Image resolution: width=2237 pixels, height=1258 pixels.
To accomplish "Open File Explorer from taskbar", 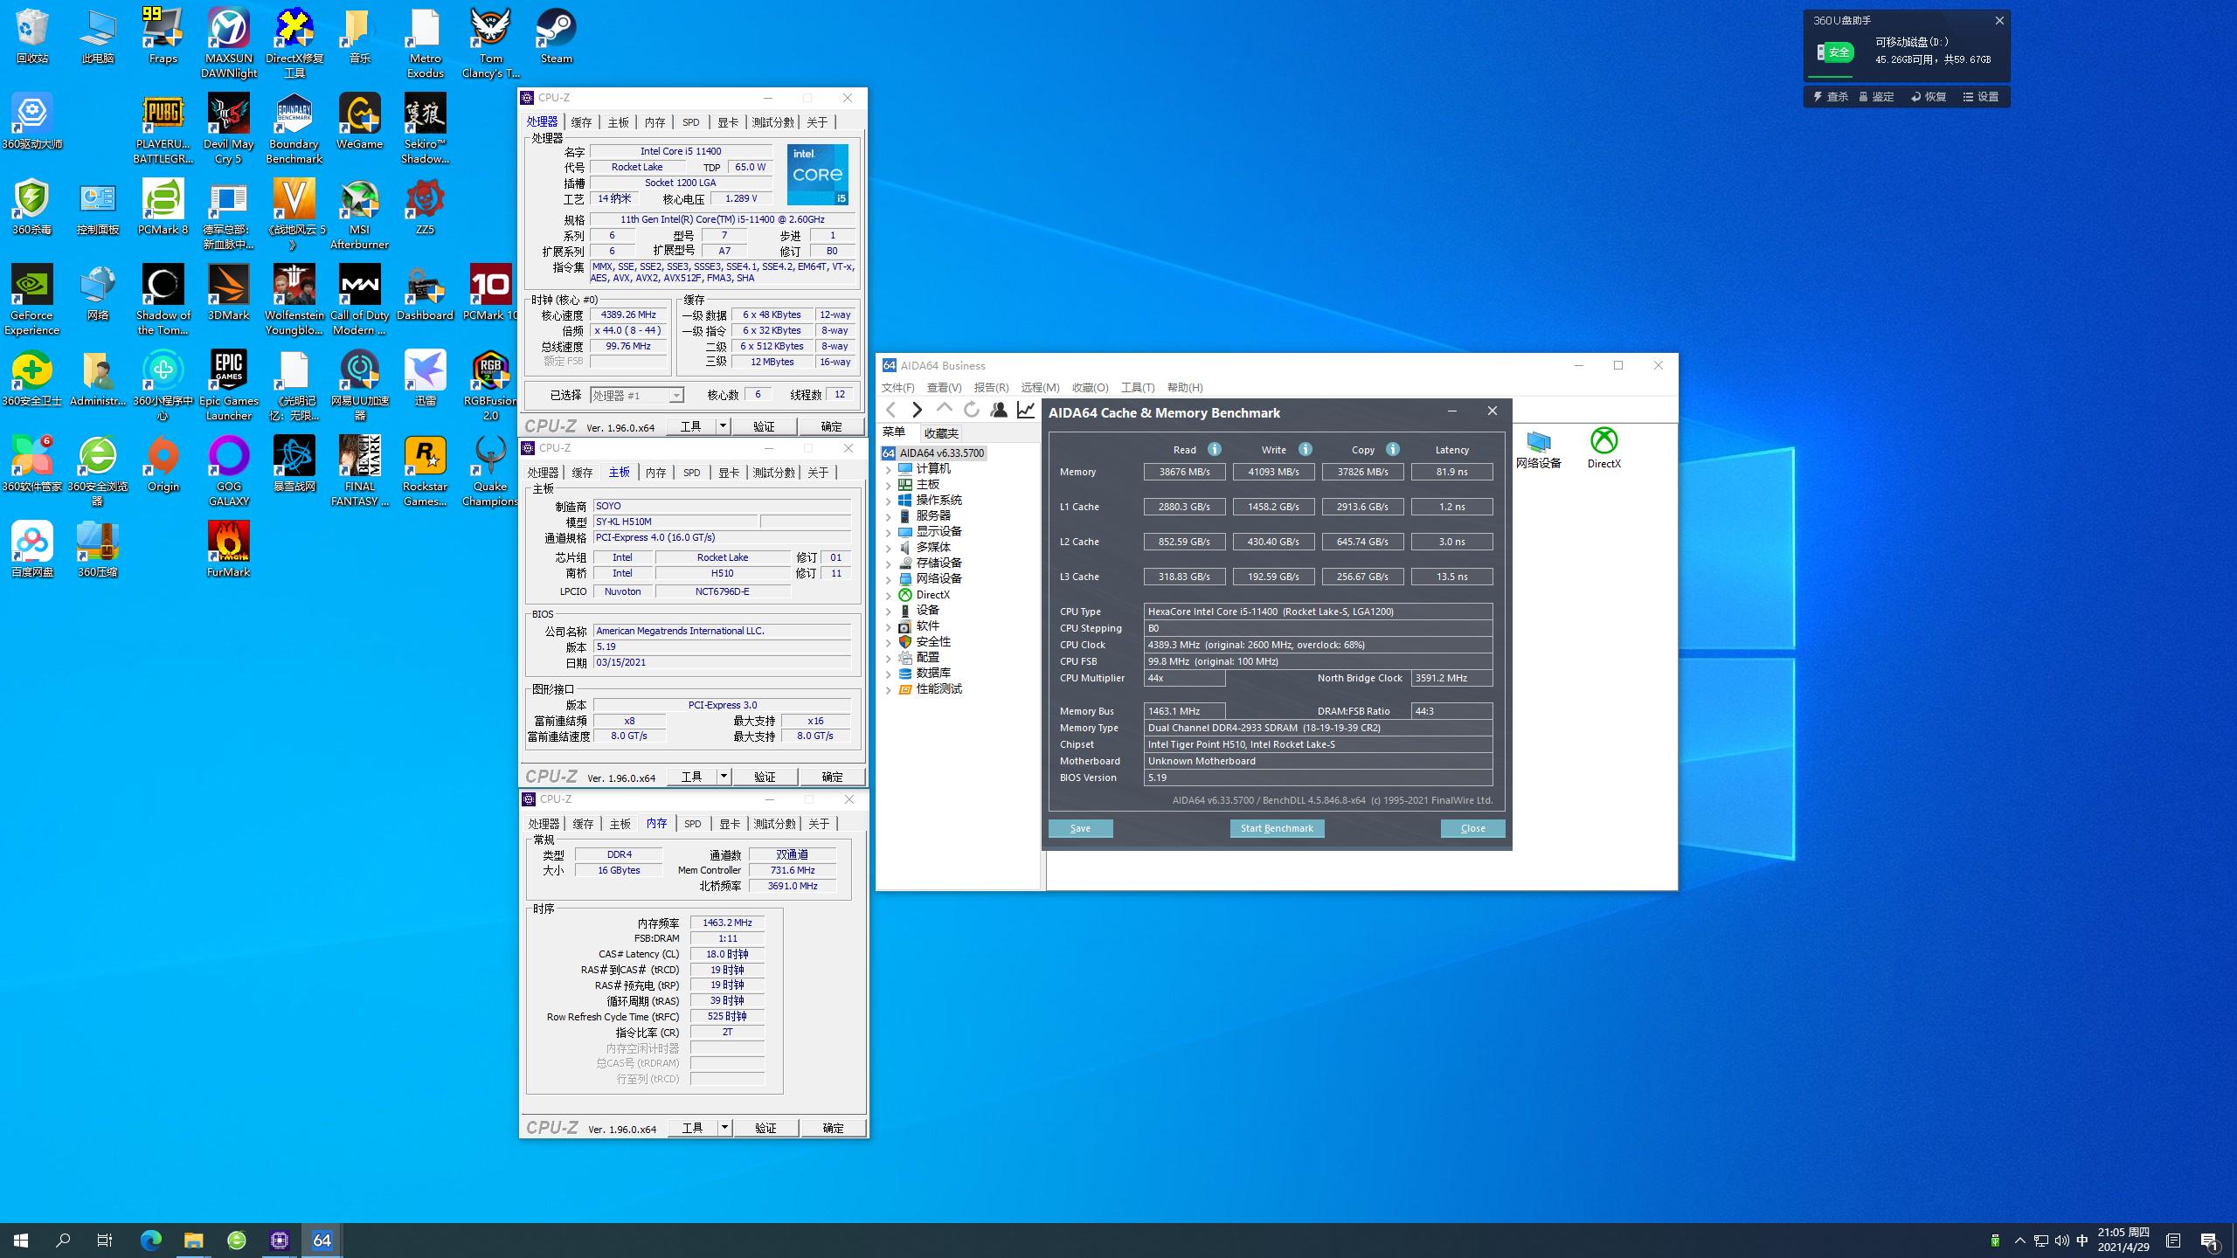I will pyautogui.click(x=194, y=1240).
